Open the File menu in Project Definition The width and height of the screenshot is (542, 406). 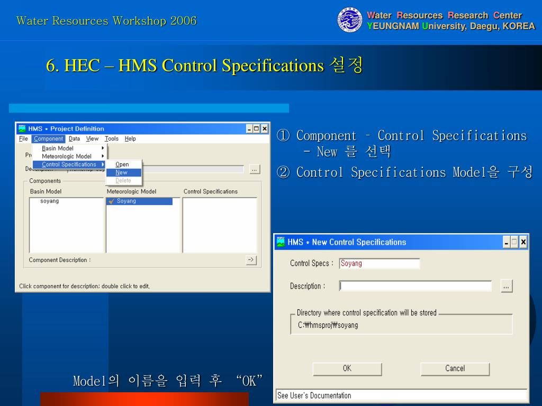(23, 139)
